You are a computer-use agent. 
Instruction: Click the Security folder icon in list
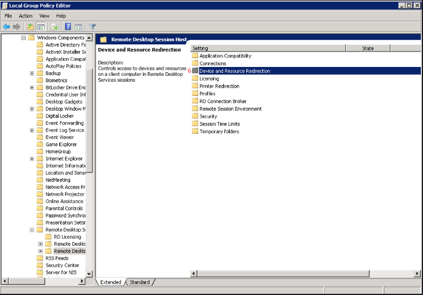tap(195, 116)
